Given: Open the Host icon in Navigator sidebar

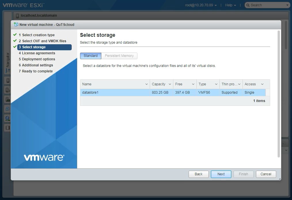Looking at the screenshot, I should pos(8,80).
